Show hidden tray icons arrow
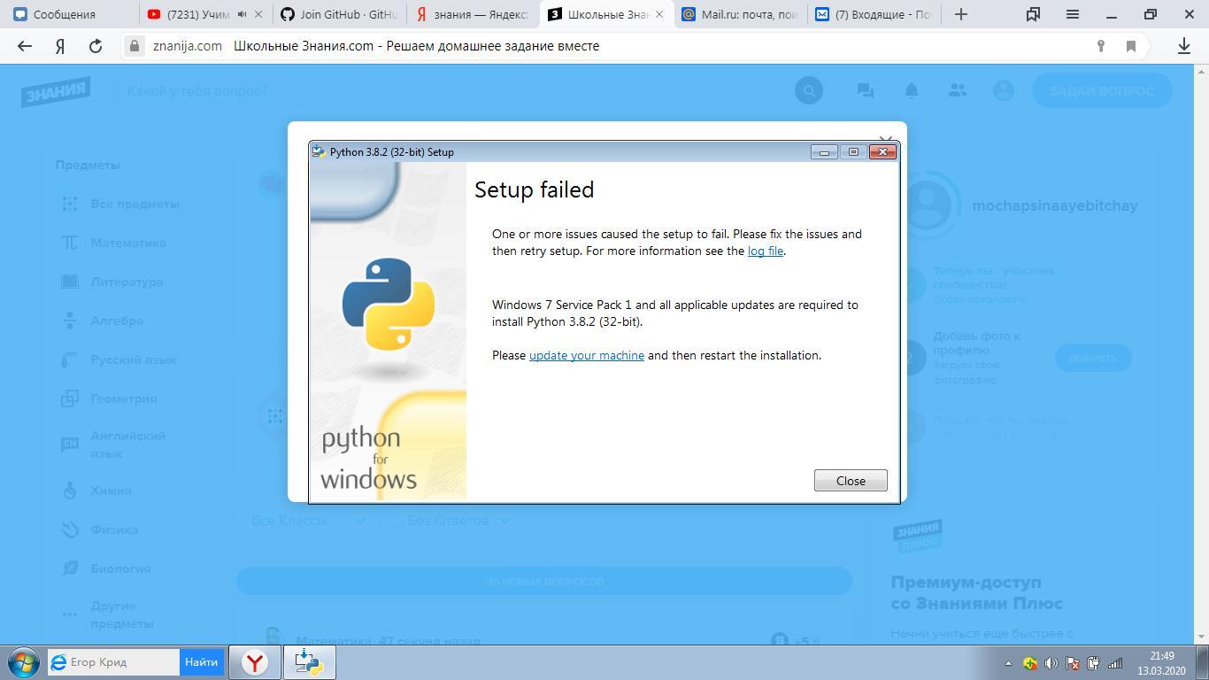Image resolution: width=1209 pixels, height=680 pixels. coord(1007,663)
